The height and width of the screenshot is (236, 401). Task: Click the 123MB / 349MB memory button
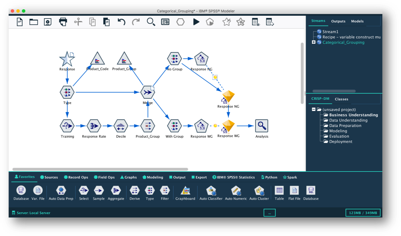363,213
